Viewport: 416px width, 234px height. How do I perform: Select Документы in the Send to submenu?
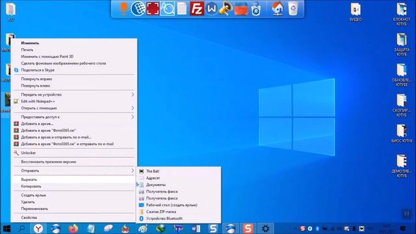pyautogui.click(x=178, y=185)
